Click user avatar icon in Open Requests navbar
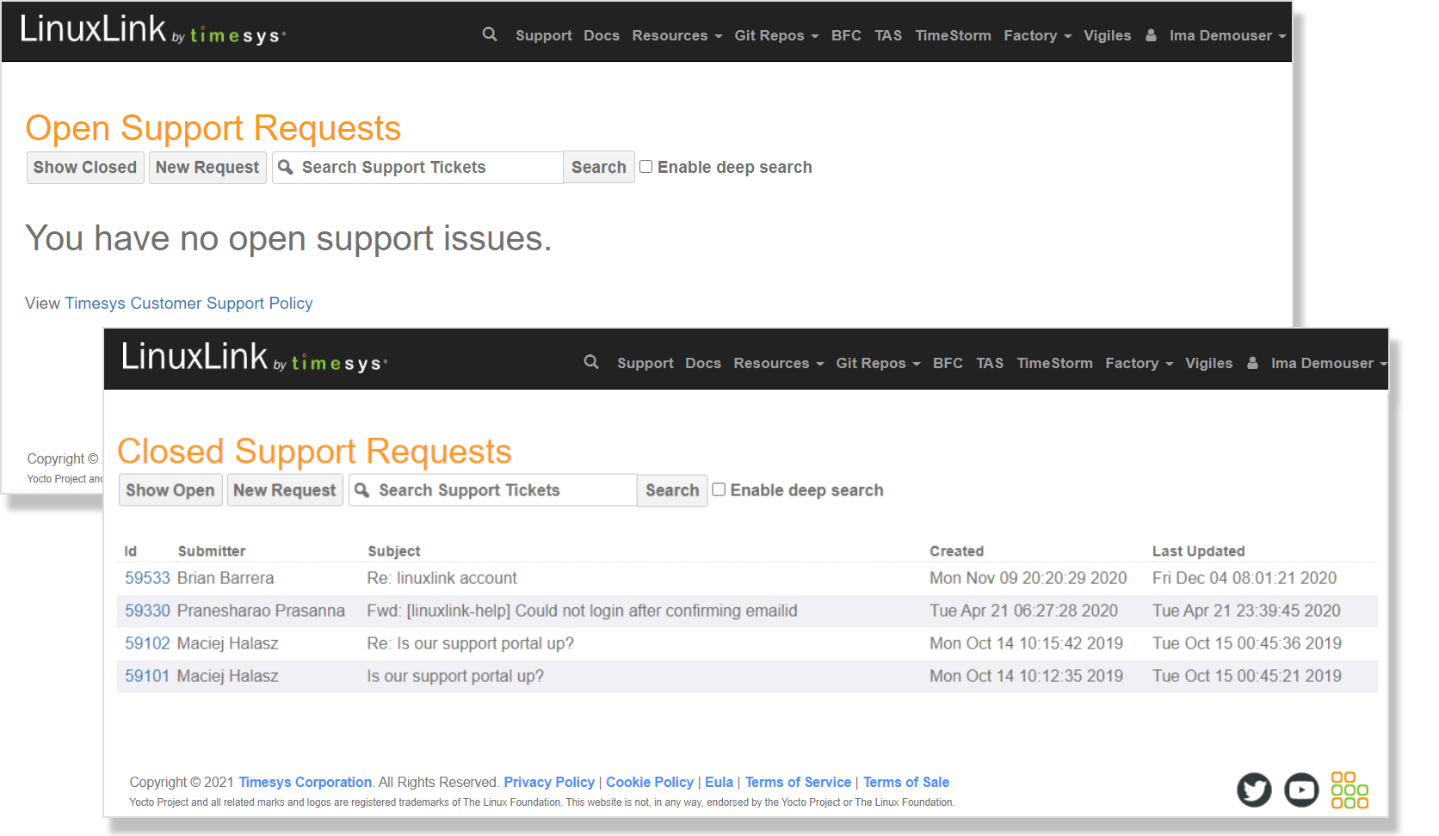1439x836 pixels. (x=1151, y=35)
